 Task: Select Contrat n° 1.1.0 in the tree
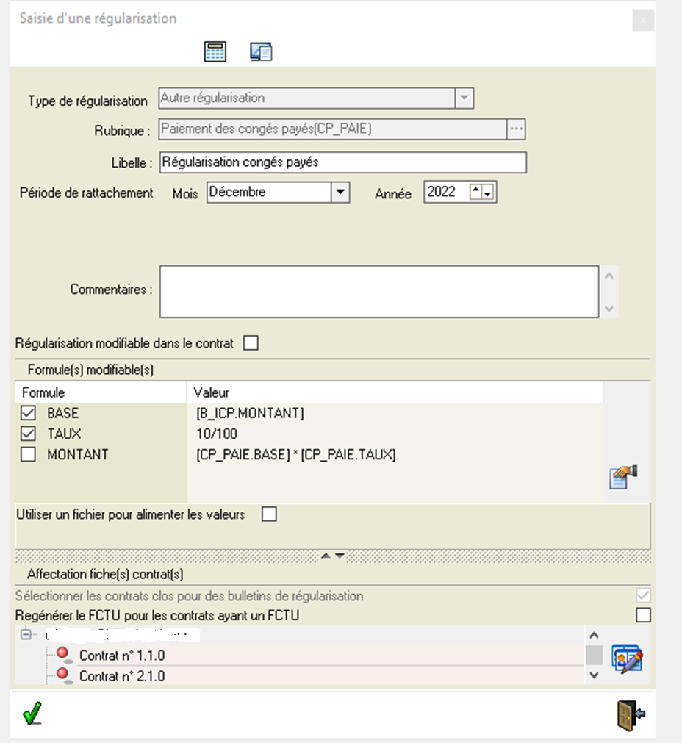(x=122, y=656)
